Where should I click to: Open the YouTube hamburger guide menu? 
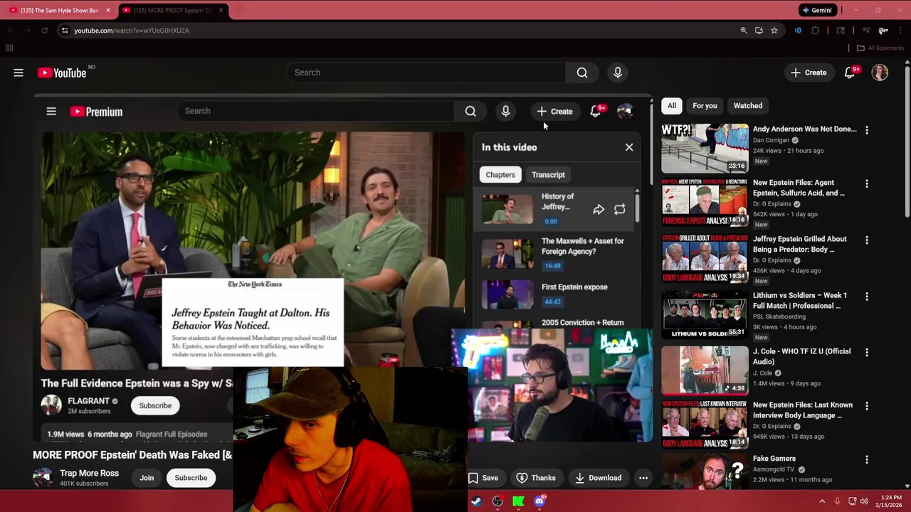click(x=19, y=73)
